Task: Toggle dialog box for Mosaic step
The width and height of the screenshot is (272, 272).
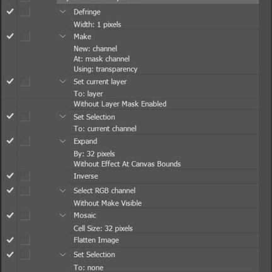Action: pos(25,215)
